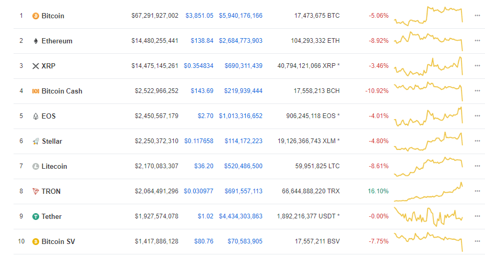485x256 pixels.
Task: Open the more options menu for Ethereum
Action: [477, 41]
